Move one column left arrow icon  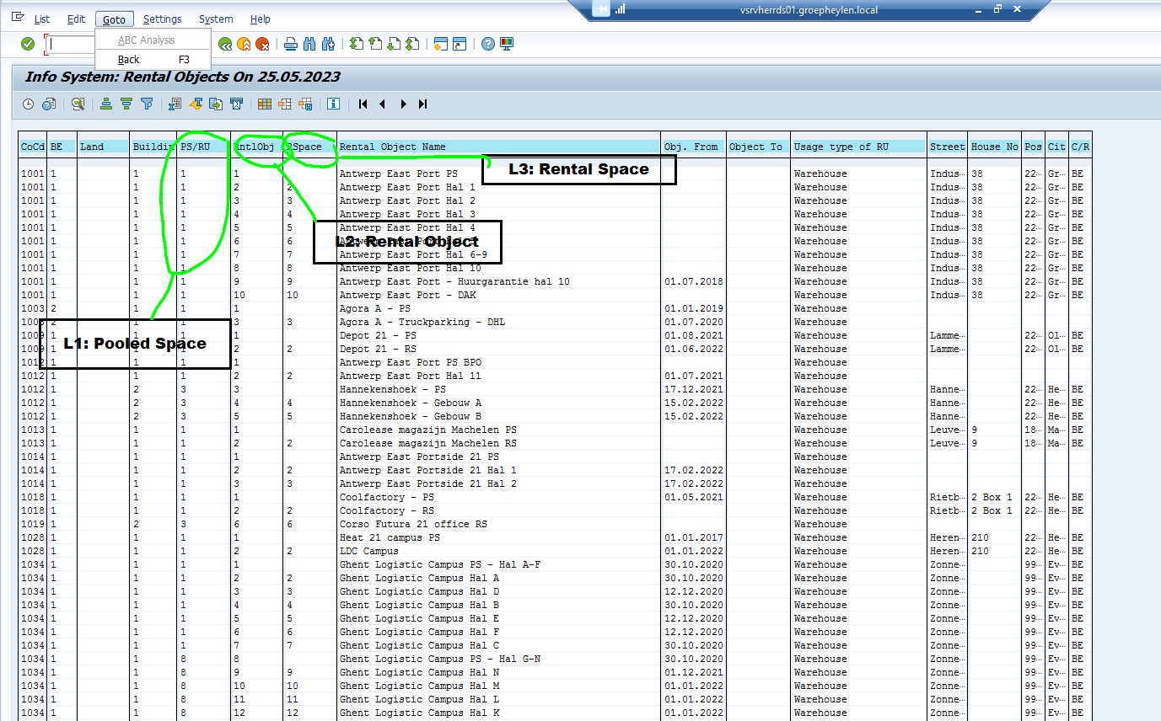383,104
